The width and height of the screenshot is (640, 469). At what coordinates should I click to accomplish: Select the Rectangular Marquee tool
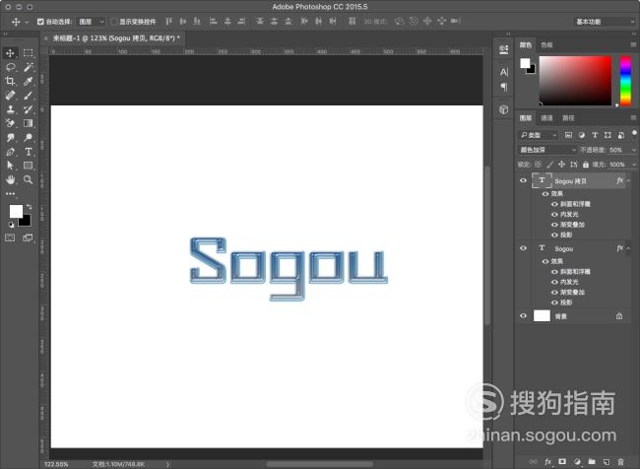click(29, 53)
